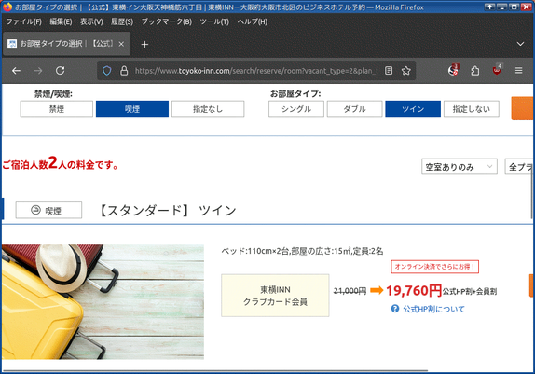Screen dimensions: 535x374
Task: Select 喫煙 smoking option
Action: click(132, 109)
